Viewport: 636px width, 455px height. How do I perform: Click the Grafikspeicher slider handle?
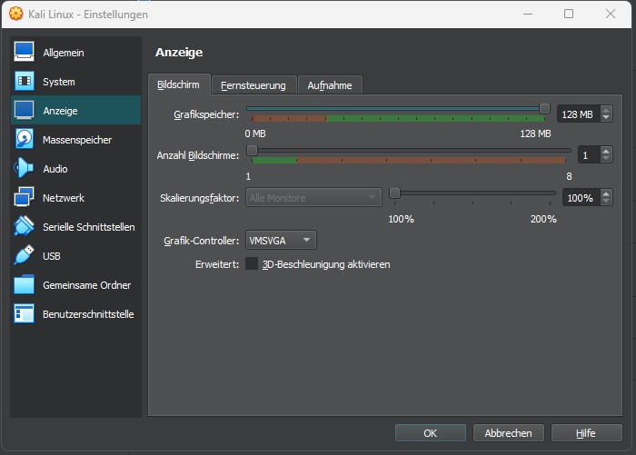544,108
